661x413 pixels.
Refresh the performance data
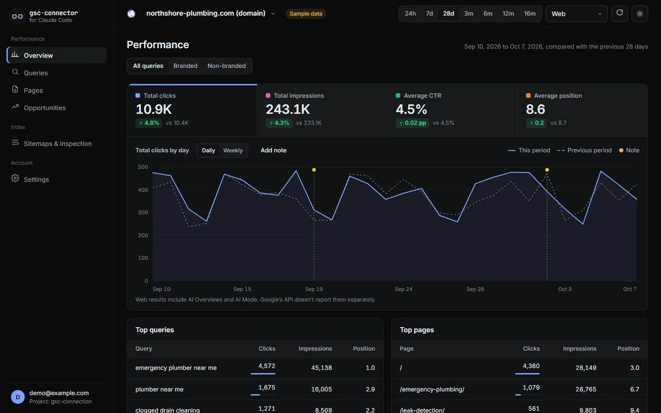(620, 13)
